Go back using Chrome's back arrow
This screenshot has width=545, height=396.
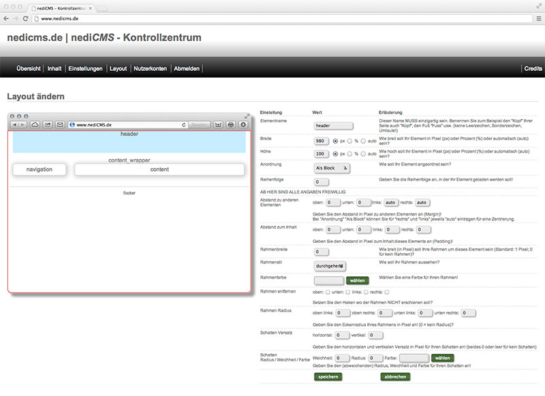coord(6,19)
